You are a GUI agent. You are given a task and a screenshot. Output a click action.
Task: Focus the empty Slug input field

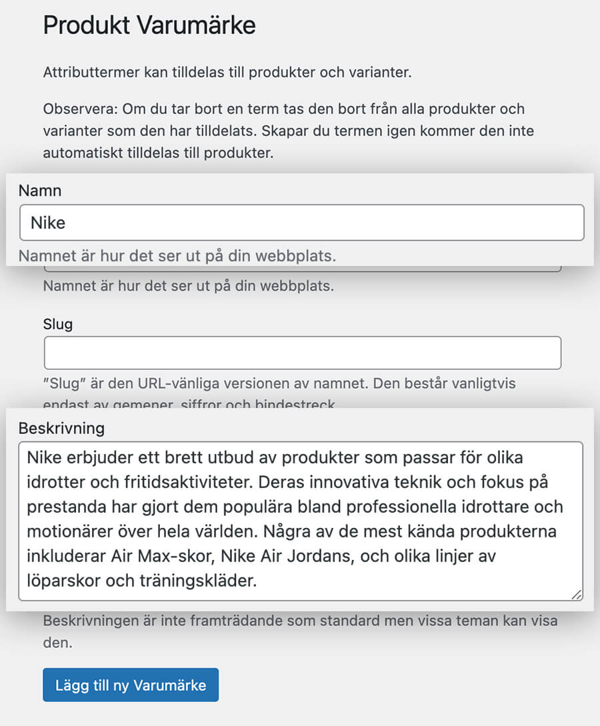[302, 353]
